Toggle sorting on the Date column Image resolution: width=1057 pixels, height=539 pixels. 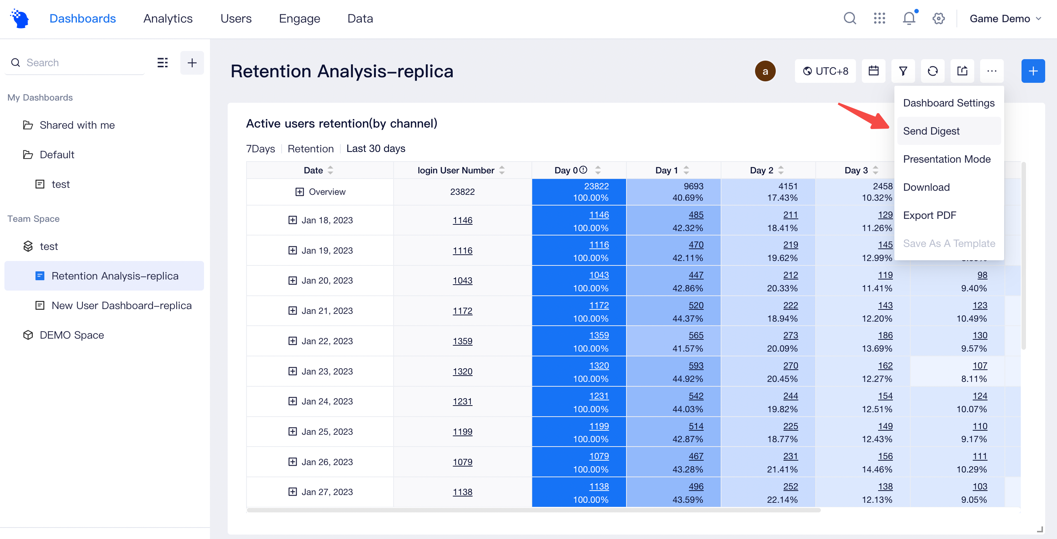(x=331, y=170)
